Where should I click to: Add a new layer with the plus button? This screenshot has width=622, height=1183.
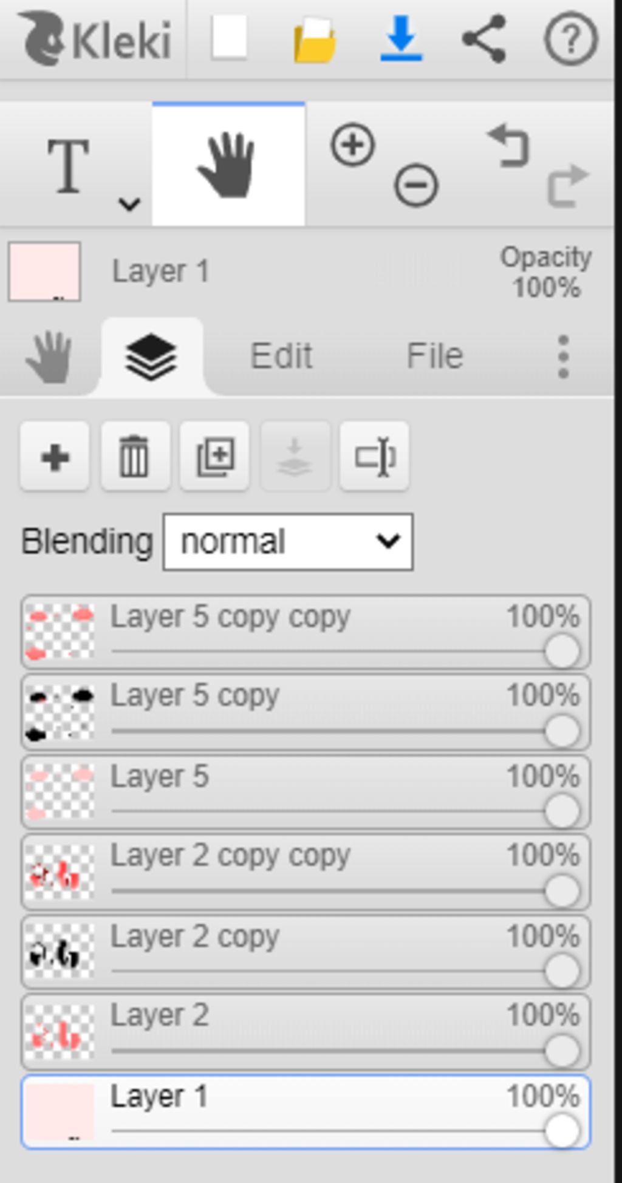[x=55, y=457]
